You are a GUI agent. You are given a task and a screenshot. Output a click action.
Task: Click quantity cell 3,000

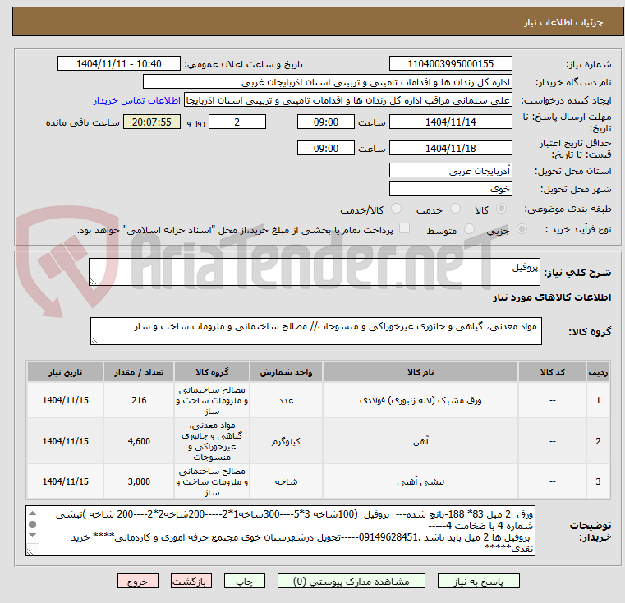coord(139,481)
